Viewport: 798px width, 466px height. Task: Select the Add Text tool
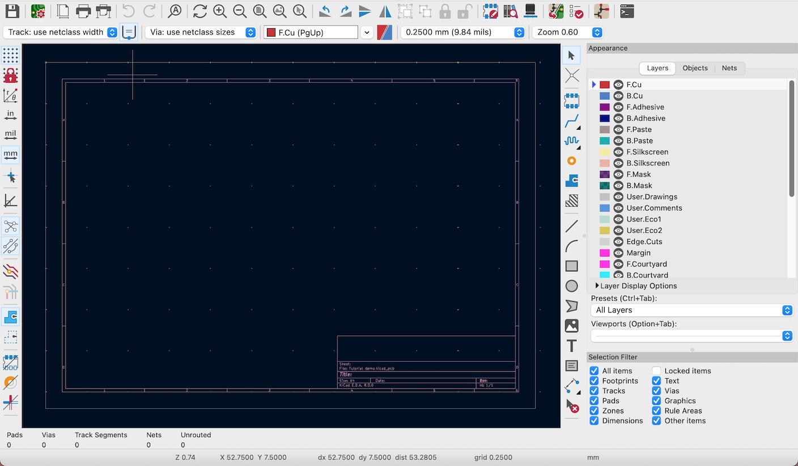coord(572,346)
